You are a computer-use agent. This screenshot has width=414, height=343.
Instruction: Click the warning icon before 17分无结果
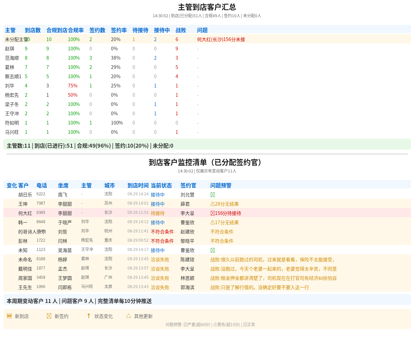coord(213,222)
